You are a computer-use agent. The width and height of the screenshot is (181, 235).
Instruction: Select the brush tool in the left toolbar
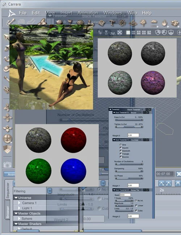pyautogui.click(x=7, y=79)
